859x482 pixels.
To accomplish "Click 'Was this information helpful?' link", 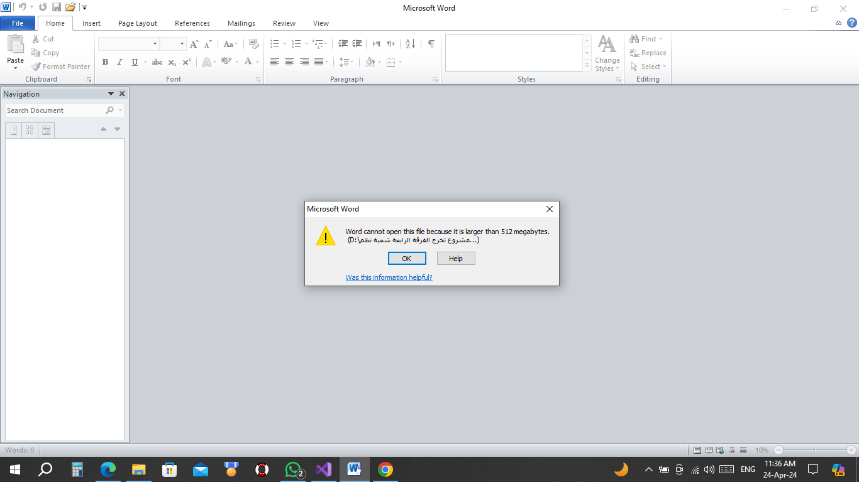I will point(389,277).
